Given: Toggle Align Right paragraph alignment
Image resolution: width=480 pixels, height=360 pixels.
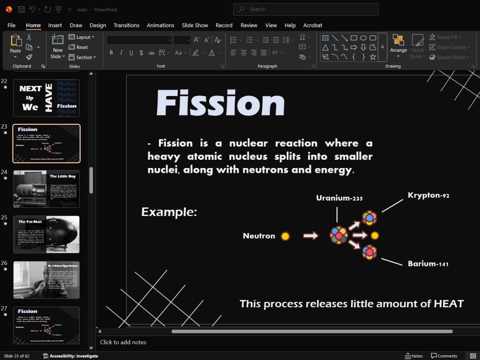Looking at the screenshot, I should point(254,53).
